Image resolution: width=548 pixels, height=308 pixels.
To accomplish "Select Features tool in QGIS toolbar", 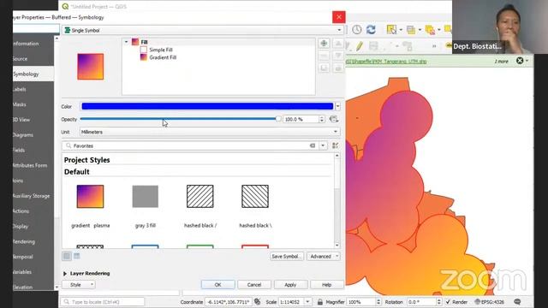I will tap(391, 30).
